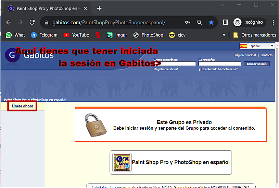Open a new tab with plus button

click(x=99, y=8)
